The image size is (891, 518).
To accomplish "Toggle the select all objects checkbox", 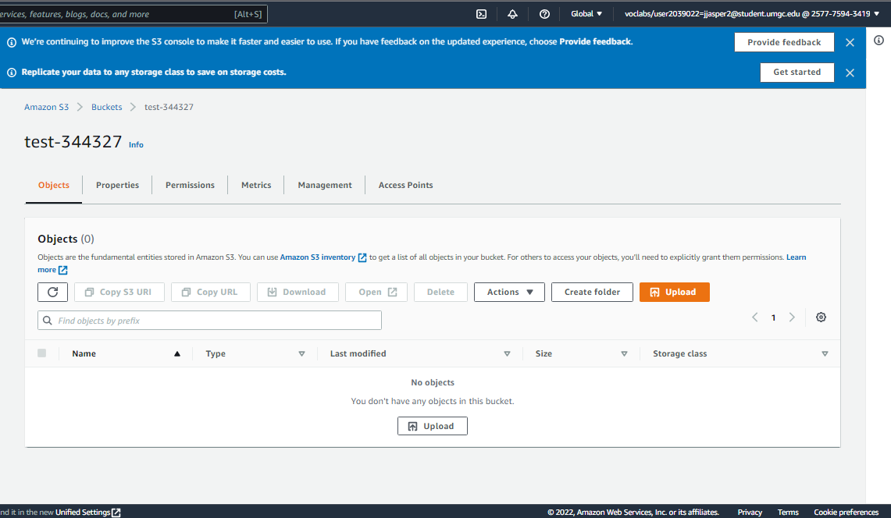I will pos(42,353).
